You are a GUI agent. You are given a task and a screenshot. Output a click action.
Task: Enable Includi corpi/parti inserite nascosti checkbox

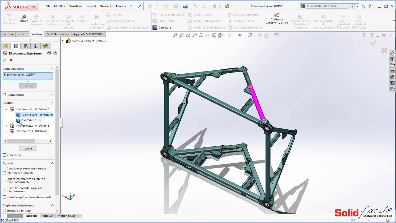[4, 197]
